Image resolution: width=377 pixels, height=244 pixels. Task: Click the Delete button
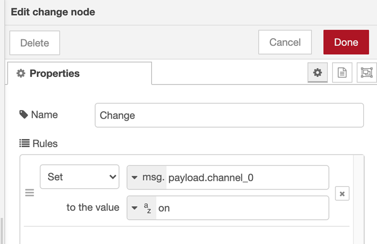tap(34, 43)
